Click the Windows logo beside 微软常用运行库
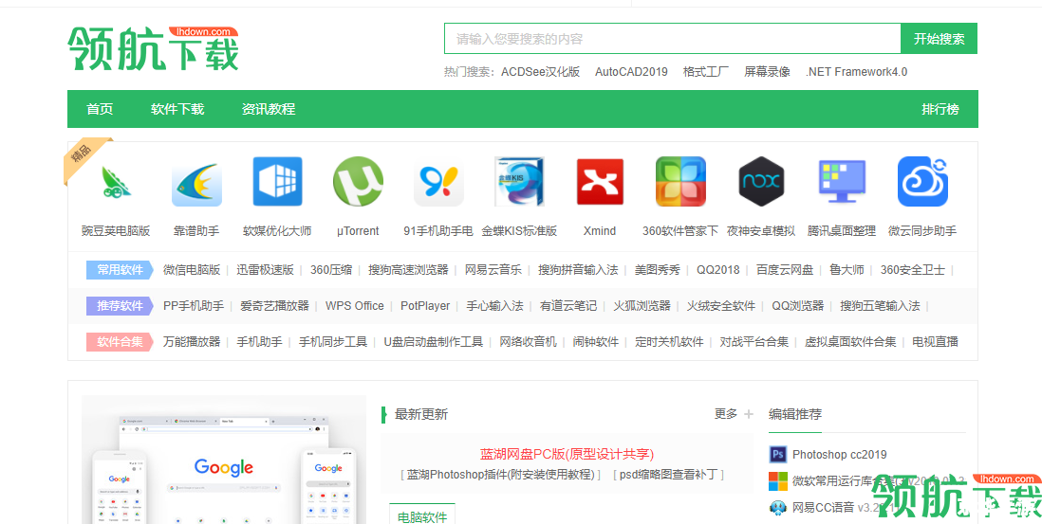This screenshot has height=524, width=1042. [777, 481]
